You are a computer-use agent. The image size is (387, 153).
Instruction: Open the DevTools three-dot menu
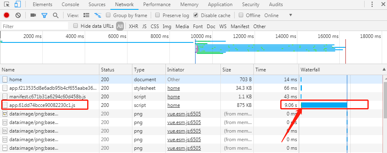(x=372, y=4)
